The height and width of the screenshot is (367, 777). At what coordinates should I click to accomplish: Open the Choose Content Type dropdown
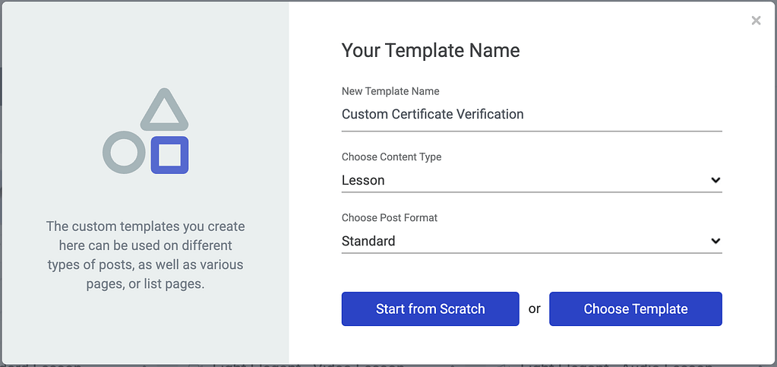[532, 180]
